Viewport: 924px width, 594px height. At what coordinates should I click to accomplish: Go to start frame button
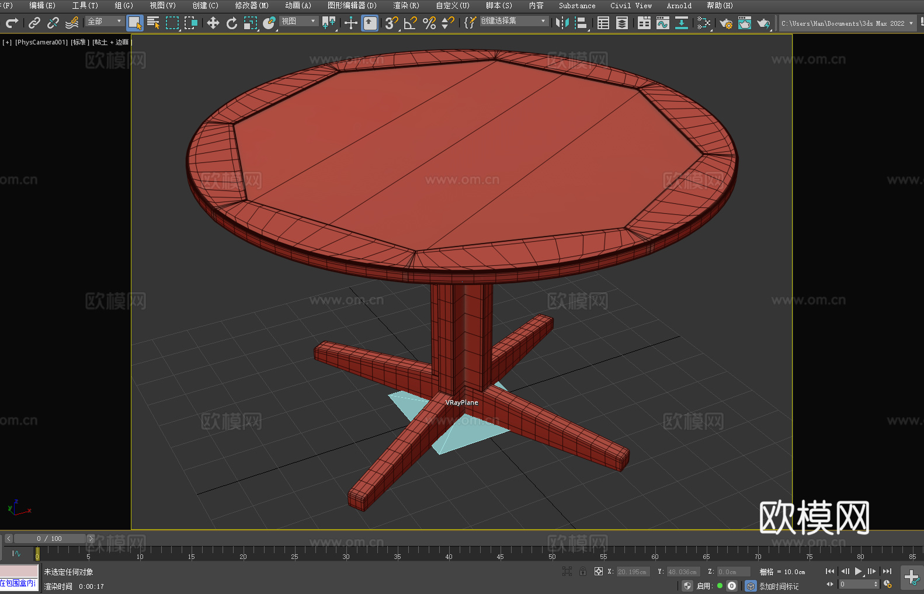[x=829, y=571]
